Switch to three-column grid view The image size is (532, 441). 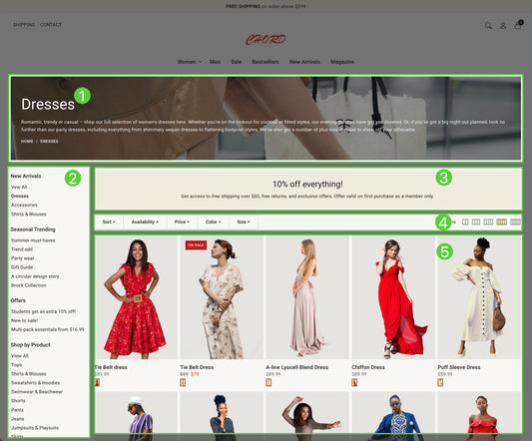(476, 221)
